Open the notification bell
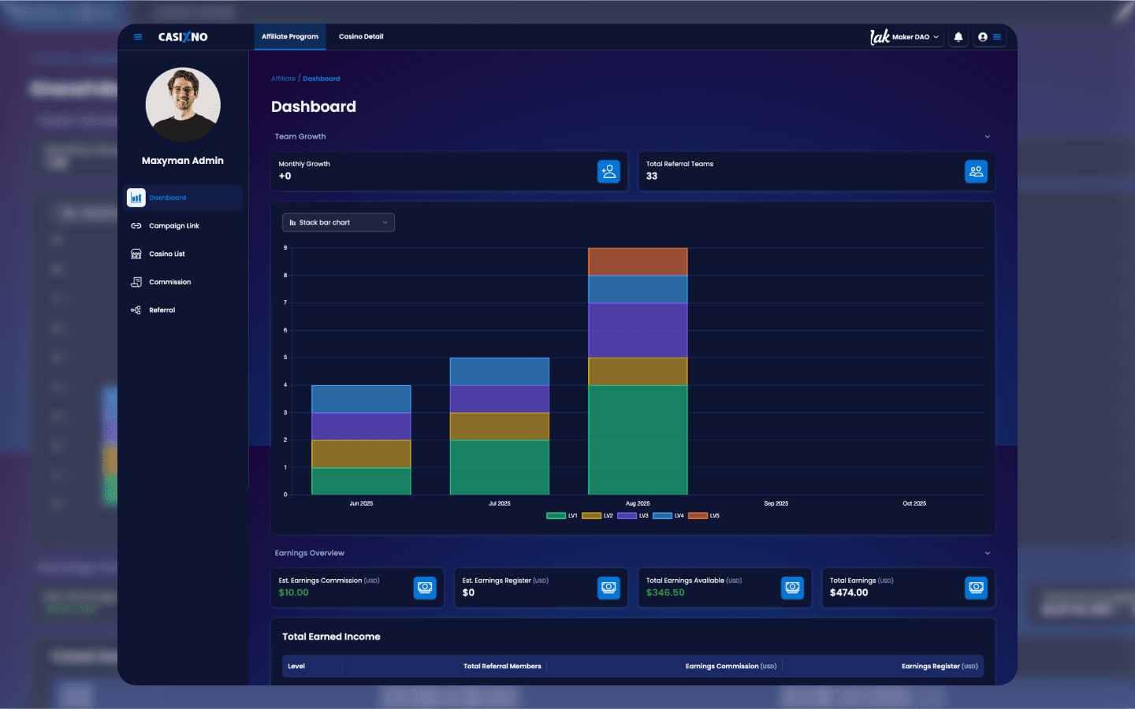This screenshot has width=1135, height=709. (x=958, y=36)
